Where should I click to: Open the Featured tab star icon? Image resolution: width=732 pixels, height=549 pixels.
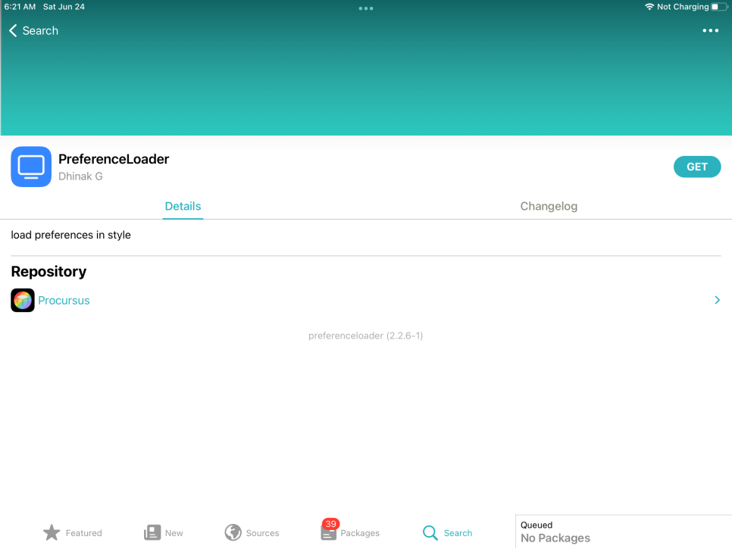coord(52,532)
